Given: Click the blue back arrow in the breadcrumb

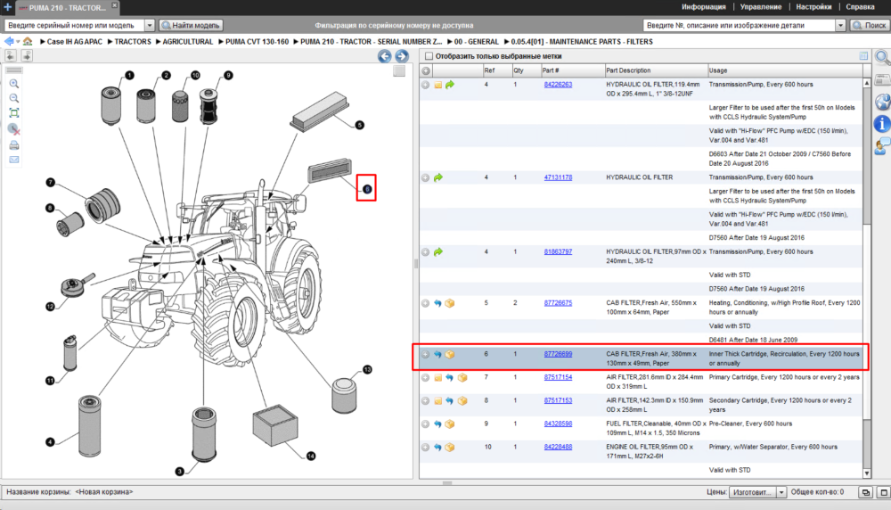Looking at the screenshot, I should tap(9, 42).
